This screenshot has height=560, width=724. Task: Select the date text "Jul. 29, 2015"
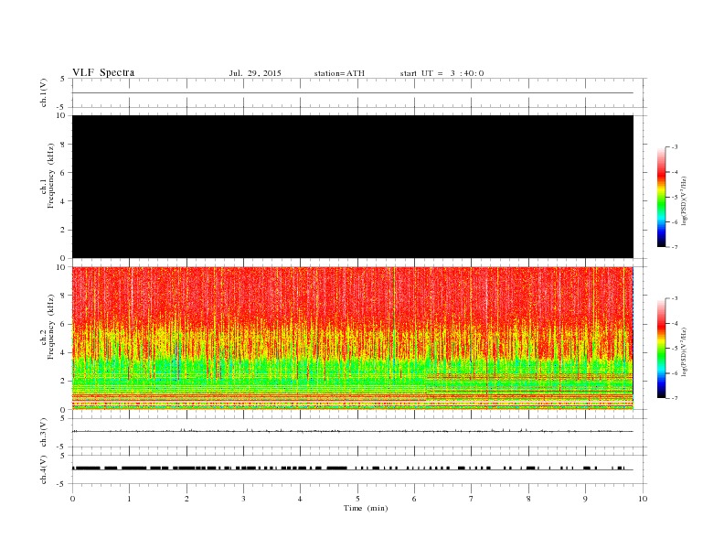[x=255, y=73]
